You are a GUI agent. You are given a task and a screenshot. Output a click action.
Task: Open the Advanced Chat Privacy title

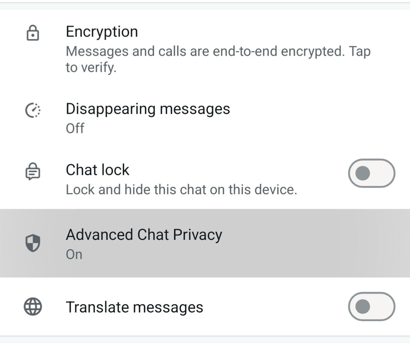144,235
